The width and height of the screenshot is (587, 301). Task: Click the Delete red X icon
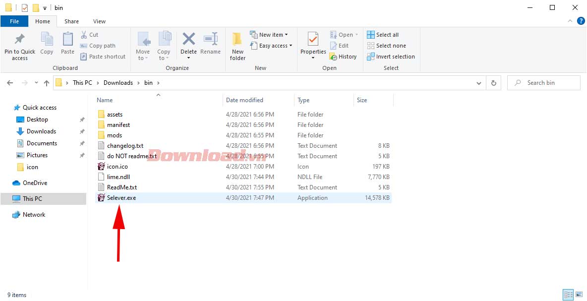coord(189,39)
